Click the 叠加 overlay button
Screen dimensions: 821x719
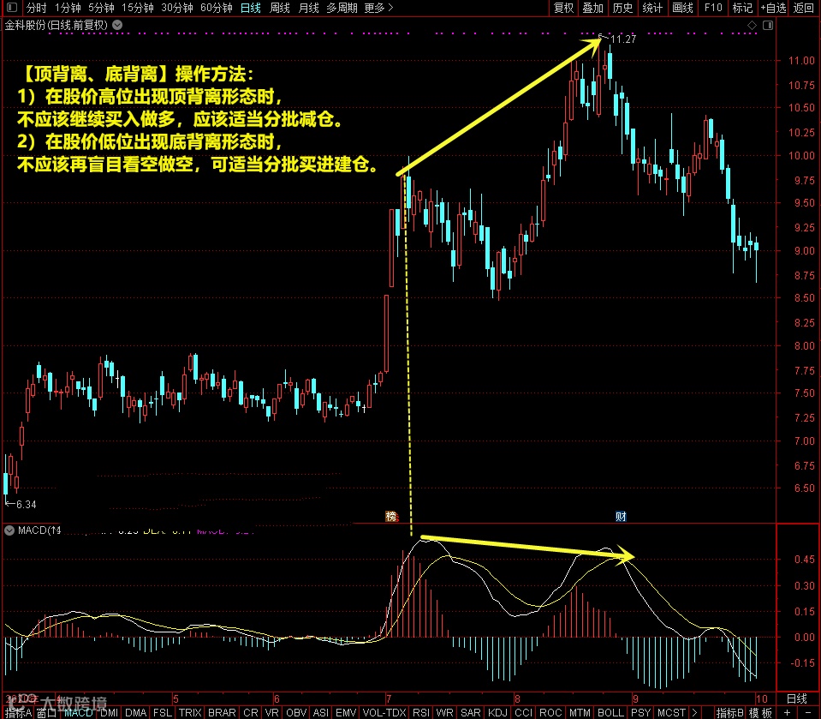click(593, 8)
